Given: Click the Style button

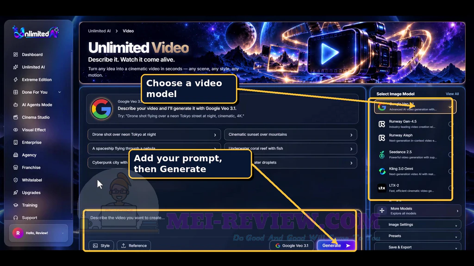Looking at the screenshot, I should tap(101, 246).
